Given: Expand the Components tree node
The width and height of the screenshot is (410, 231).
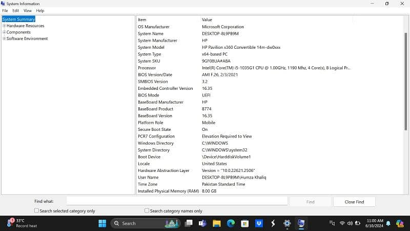Looking at the screenshot, I should [4, 32].
